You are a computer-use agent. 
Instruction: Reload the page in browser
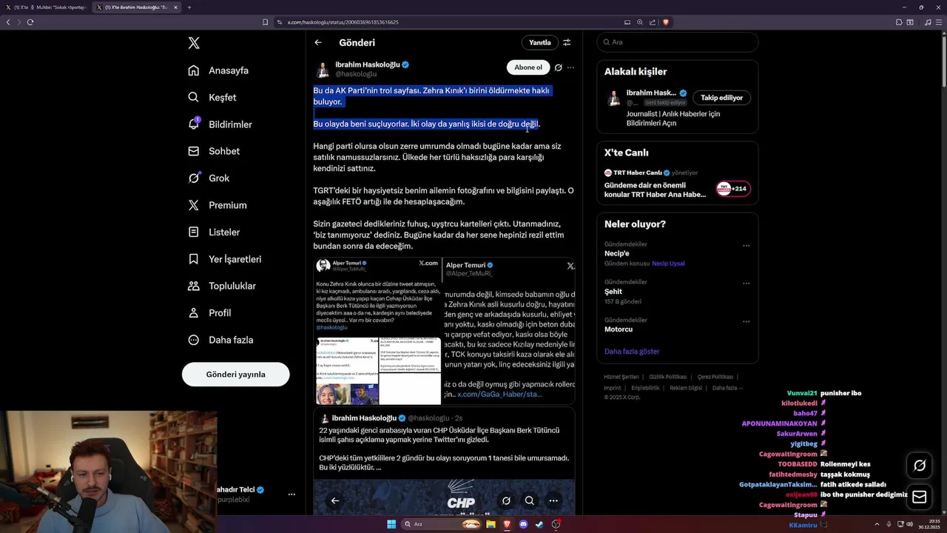(30, 22)
